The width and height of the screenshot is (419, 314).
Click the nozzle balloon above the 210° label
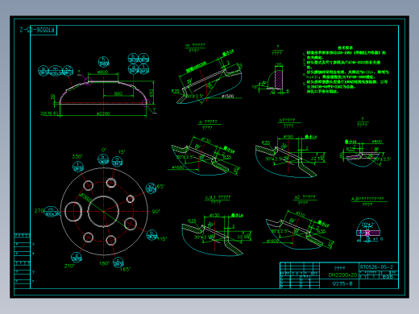pyautogui.click(x=77, y=258)
